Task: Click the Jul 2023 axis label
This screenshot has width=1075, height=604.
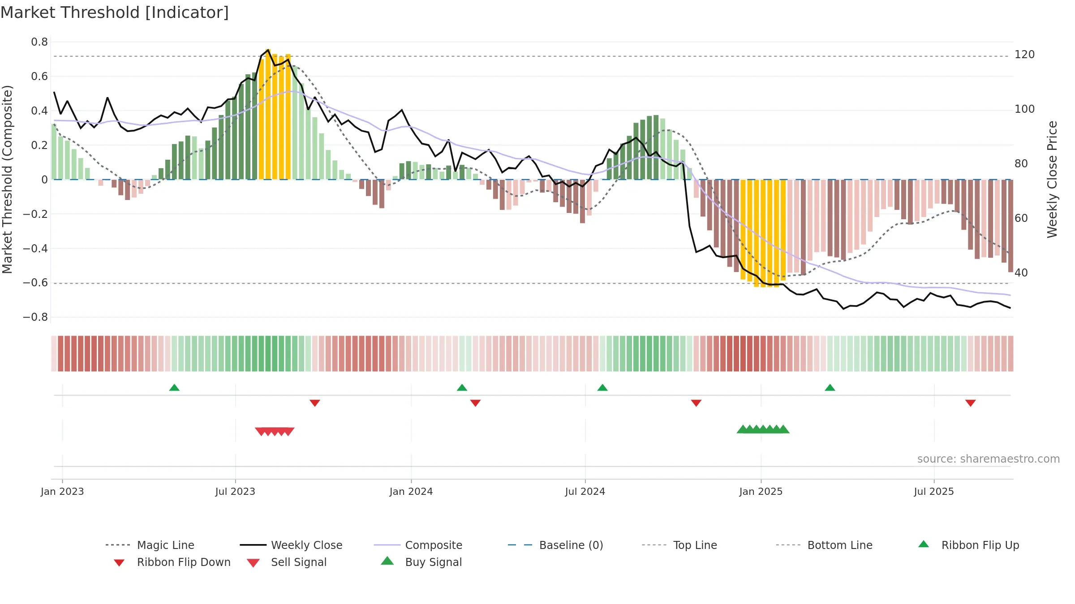Action: (235, 491)
